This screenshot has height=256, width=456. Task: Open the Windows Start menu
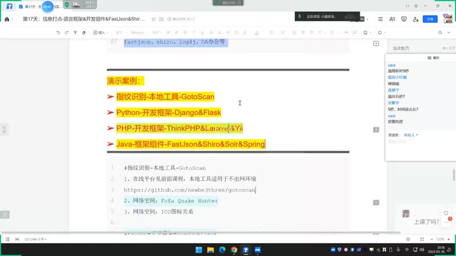[199, 250]
